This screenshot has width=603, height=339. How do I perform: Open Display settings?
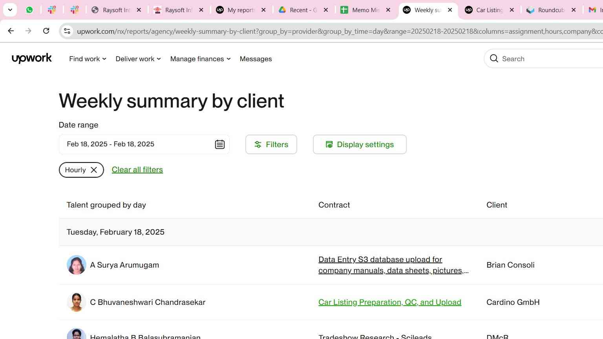[x=360, y=144]
